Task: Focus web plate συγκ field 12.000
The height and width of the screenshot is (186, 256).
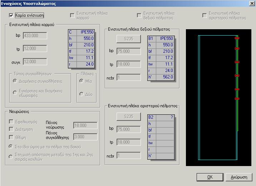Action: click(35, 62)
